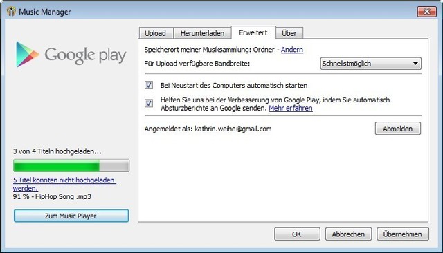Confirm with the OK button
Image resolution: width=443 pixels, height=253 pixels.
pyautogui.click(x=297, y=234)
